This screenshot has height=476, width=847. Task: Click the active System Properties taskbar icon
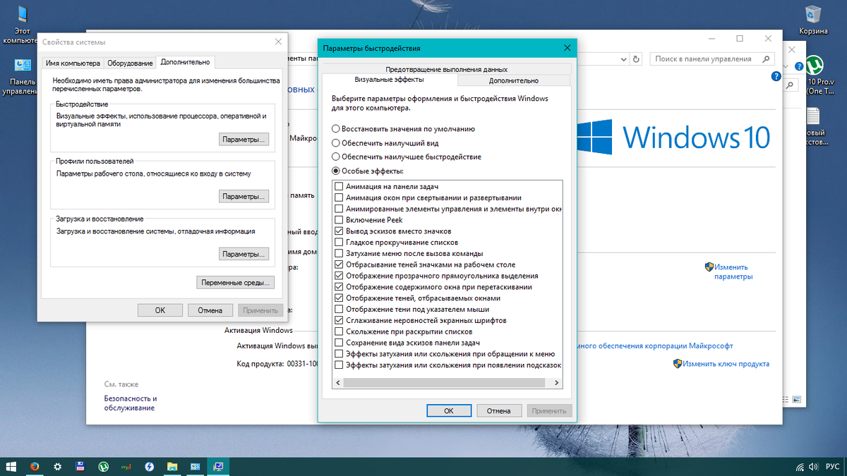coord(217,467)
